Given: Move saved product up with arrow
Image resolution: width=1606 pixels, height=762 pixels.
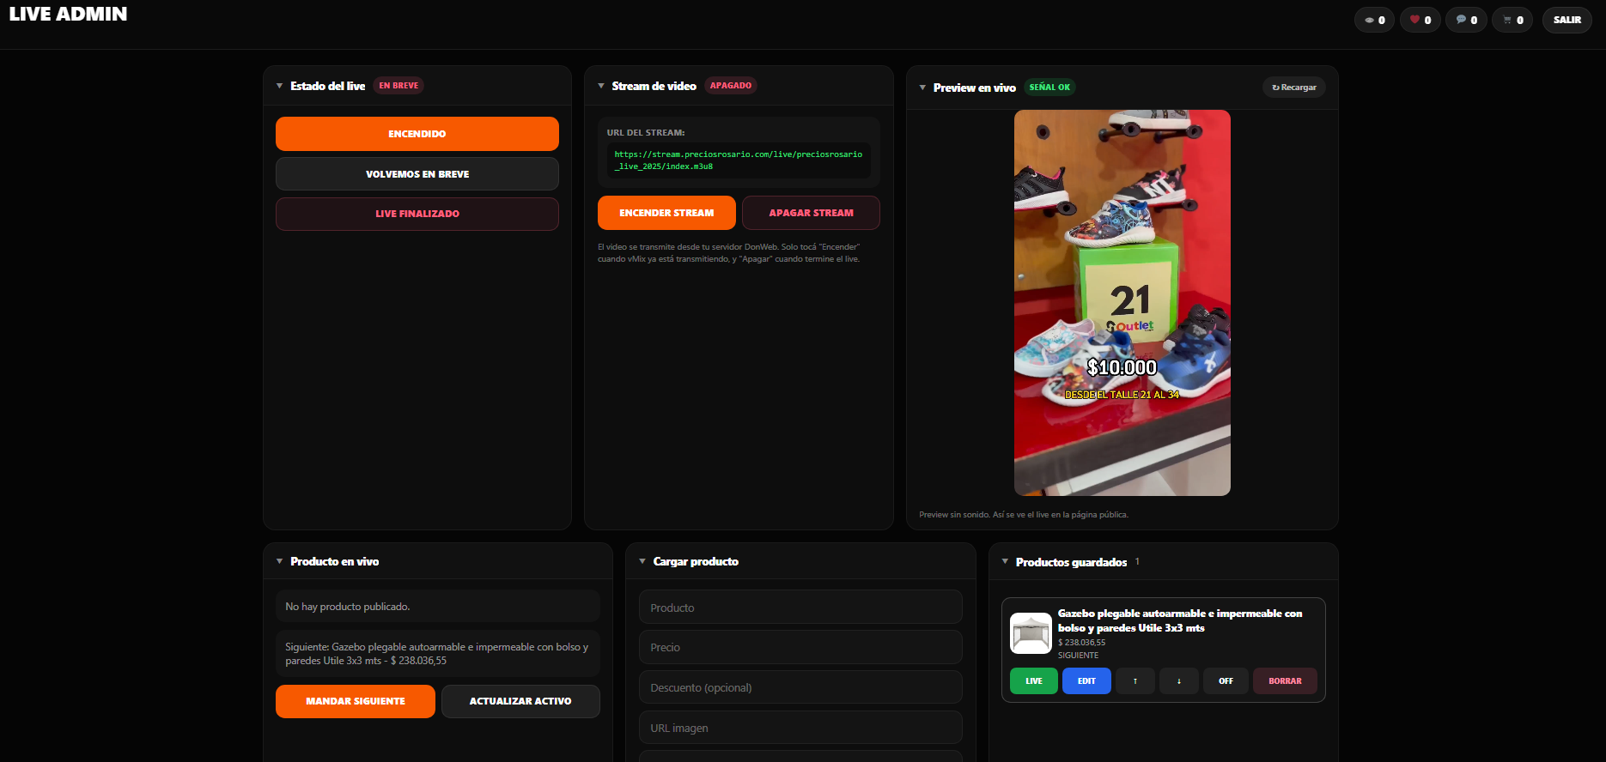Looking at the screenshot, I should pyautogui.click(x=1135, y=681).
